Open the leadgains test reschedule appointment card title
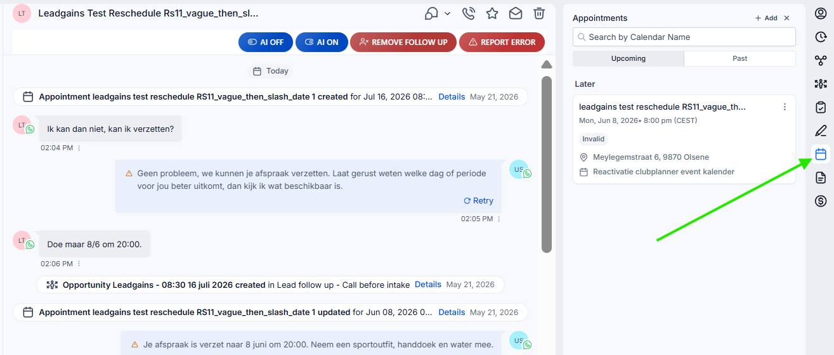Image resolution: width=834 pixels, height=355 pixels. click(662, 107)
